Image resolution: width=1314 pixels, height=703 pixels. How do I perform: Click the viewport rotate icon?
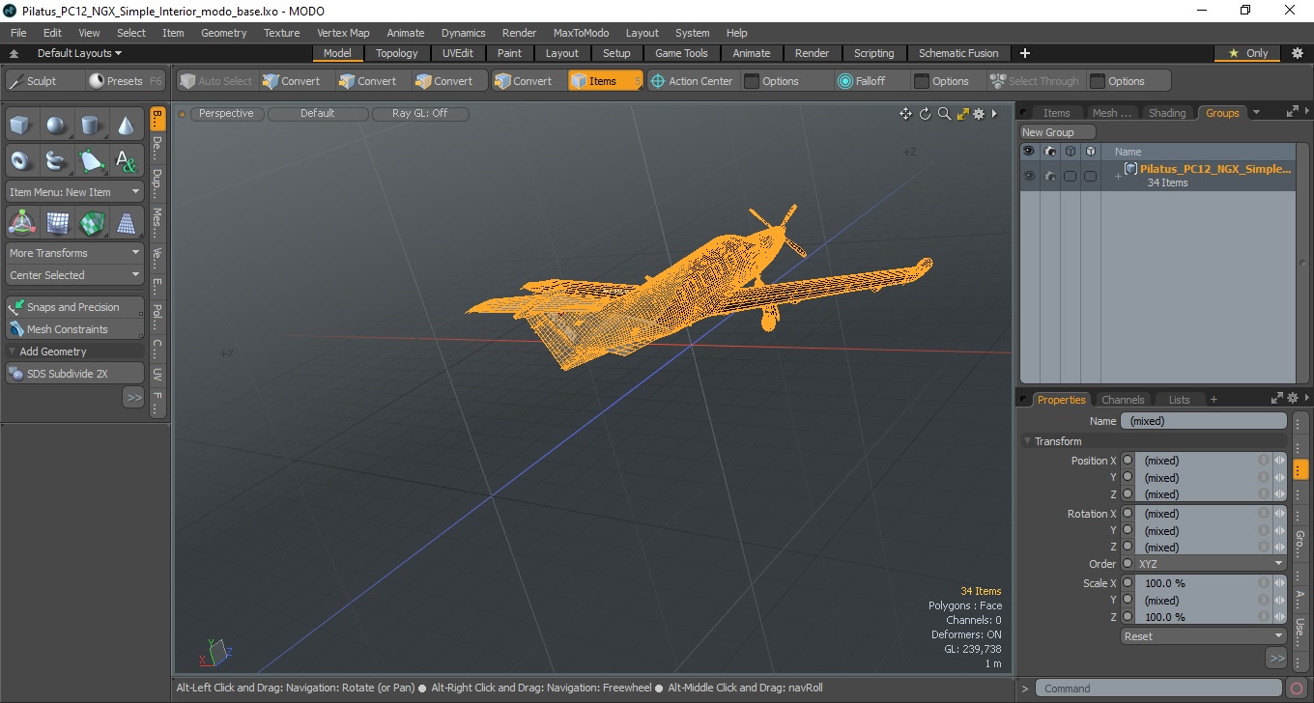pos(925,114)
